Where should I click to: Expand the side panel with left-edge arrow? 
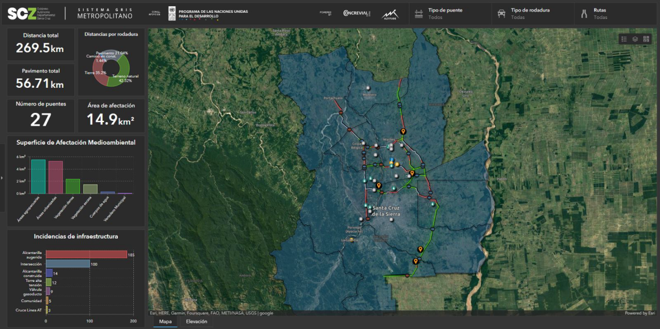[2, 178]
